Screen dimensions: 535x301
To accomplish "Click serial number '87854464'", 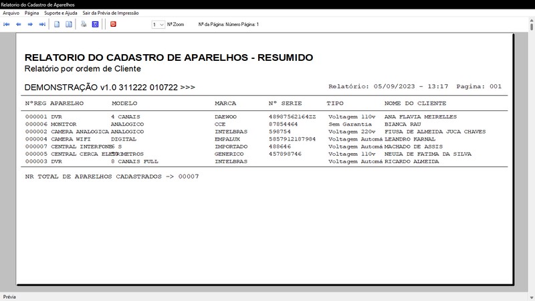I will point(283,124).
